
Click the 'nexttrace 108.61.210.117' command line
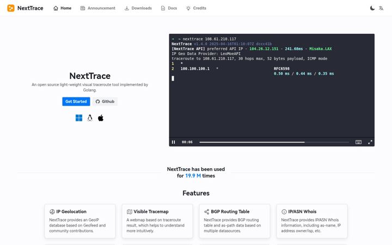(209, 39)
